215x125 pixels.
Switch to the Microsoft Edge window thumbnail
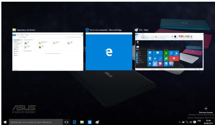click(109, 52)
